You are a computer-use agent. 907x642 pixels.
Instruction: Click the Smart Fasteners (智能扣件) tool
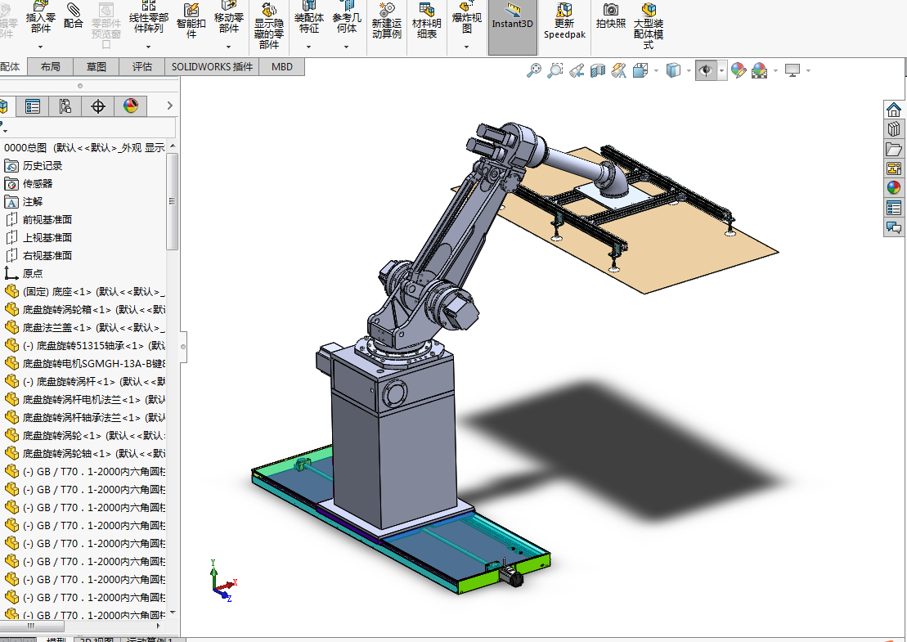pos(191,20)
